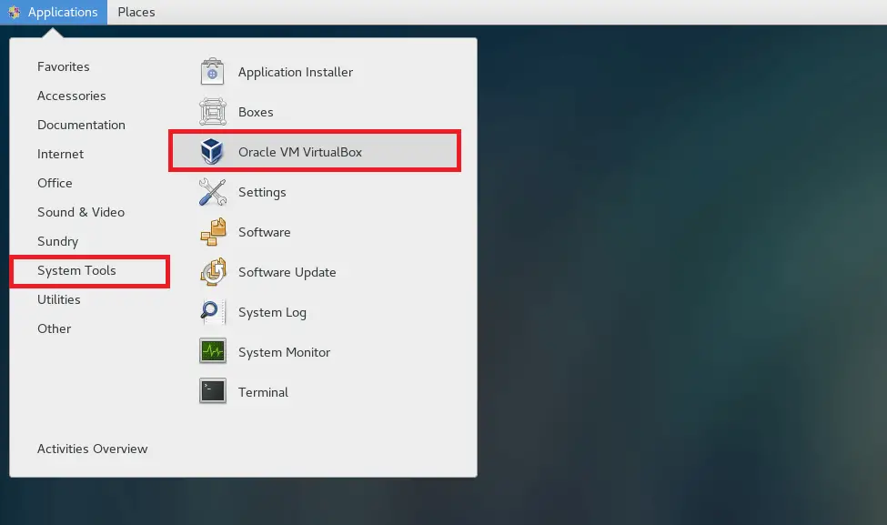The width and height of the screenshot is (887, 525).
Task: Launch Application Installer by its label
Action: click(x=296, y=73)
